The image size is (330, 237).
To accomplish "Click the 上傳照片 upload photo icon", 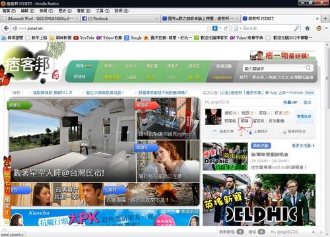I will pyautogui.click(x=250, y=132).
